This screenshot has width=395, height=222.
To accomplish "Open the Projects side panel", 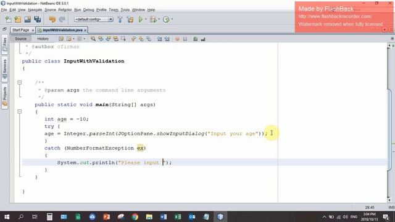I will [x=4, y=96].
